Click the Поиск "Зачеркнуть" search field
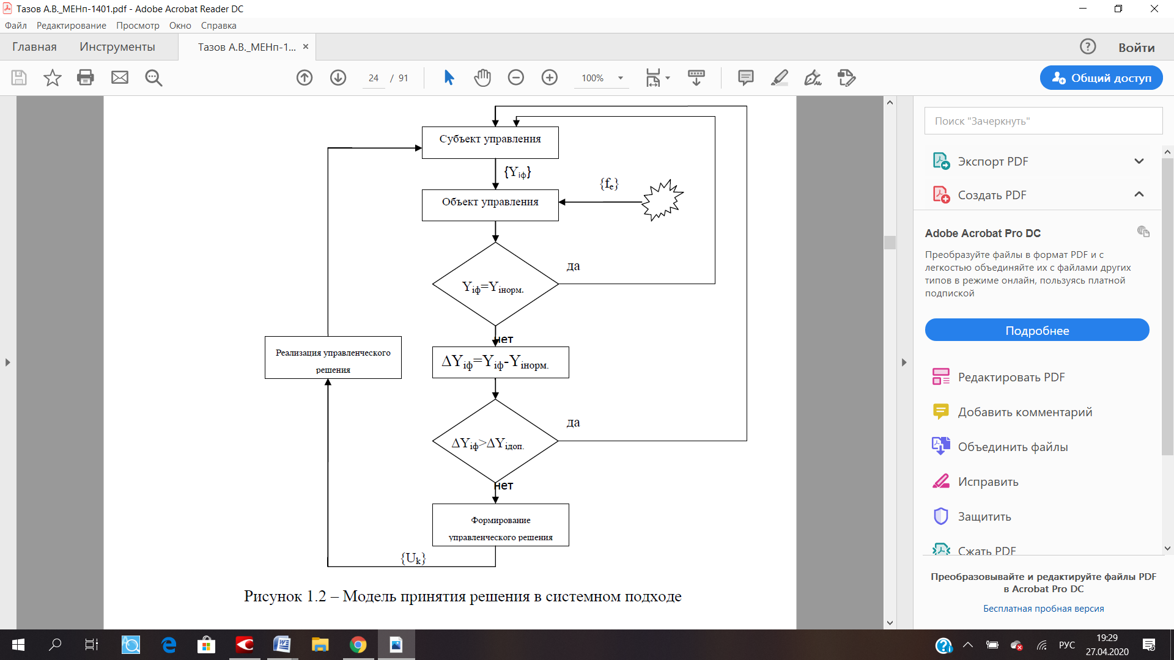1174x660 pixels. [x=1043, y=121]
